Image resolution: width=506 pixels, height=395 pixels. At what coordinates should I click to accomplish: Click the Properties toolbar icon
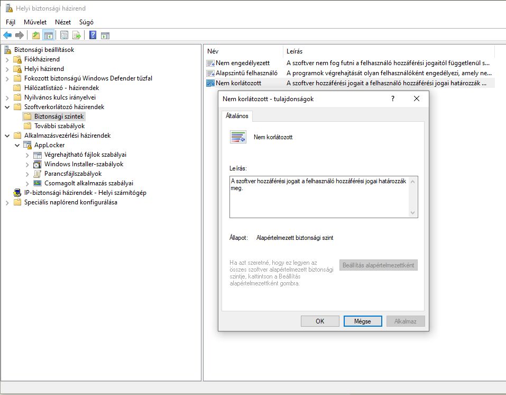(64, 35)
